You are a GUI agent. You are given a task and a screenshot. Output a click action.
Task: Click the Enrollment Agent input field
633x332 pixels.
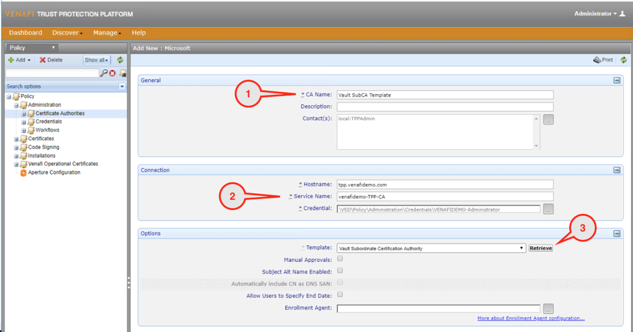pyautogui.click(x=439, y=309)
